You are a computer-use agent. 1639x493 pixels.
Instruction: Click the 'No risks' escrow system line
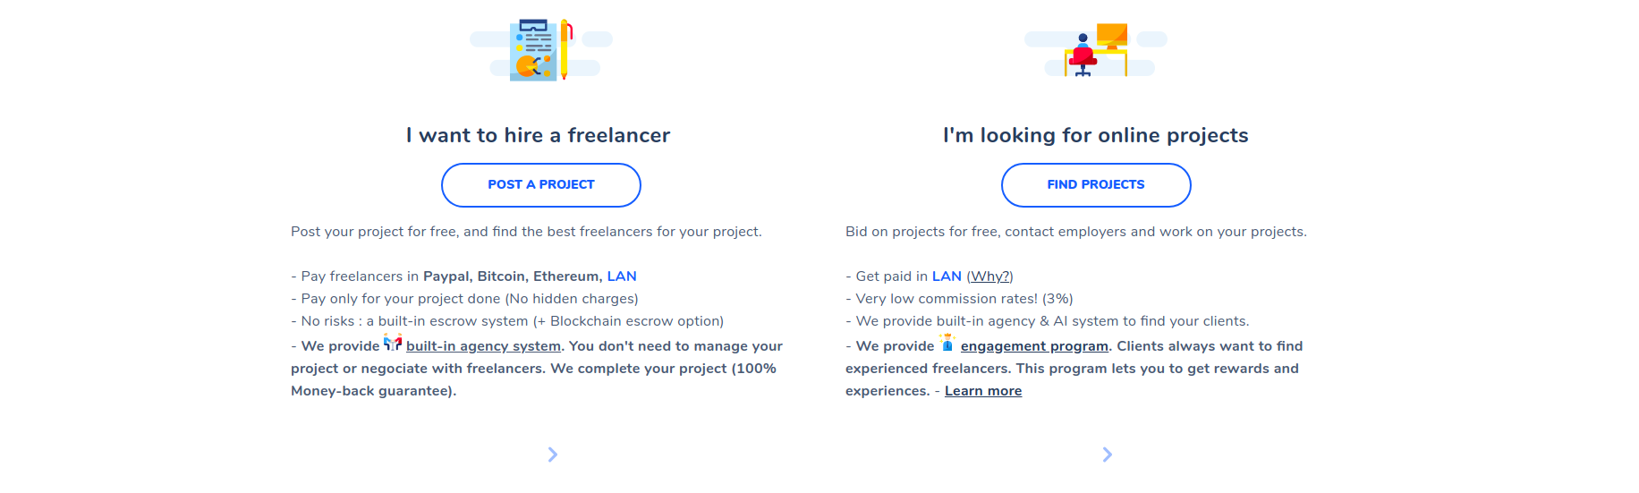tap(507, 321)
